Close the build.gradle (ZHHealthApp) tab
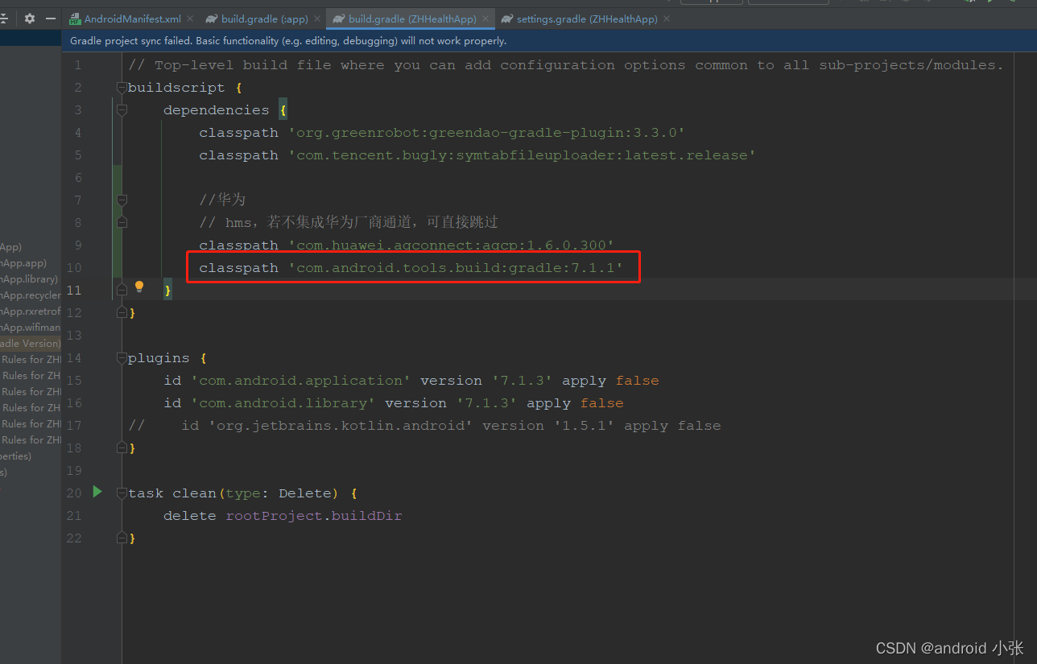 pyautogui.click(x=485, y=18)
